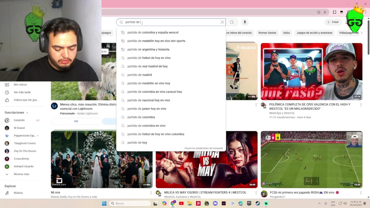Open the "¿Qué pasó?" WestCol polémica thumbnail
370x208 pixels.
click(x=311, y=71)
